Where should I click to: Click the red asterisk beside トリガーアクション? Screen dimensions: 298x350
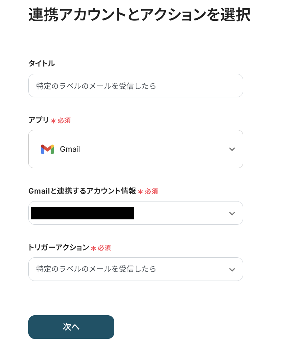pos(93,248)
